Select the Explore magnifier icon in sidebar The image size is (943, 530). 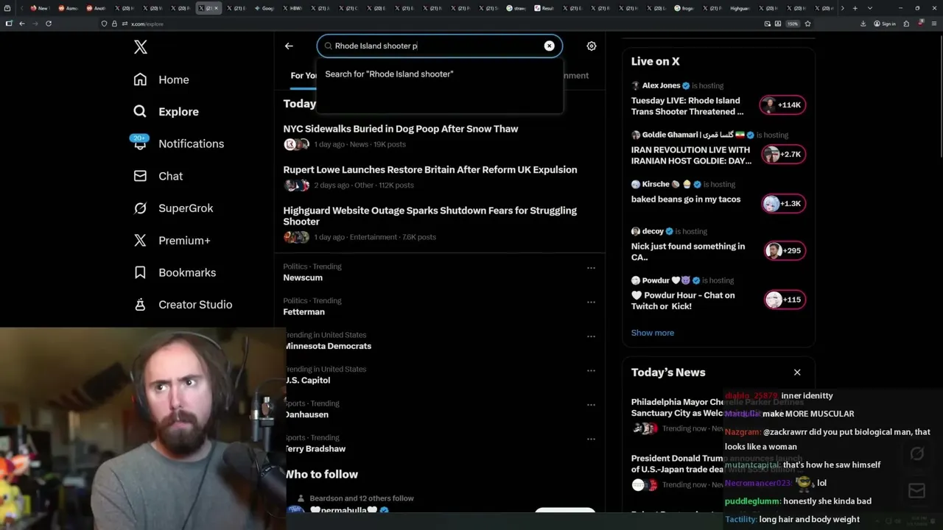click(140, 112)
